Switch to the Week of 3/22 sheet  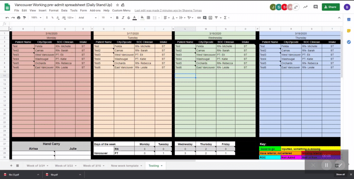(x=64, y=166)
